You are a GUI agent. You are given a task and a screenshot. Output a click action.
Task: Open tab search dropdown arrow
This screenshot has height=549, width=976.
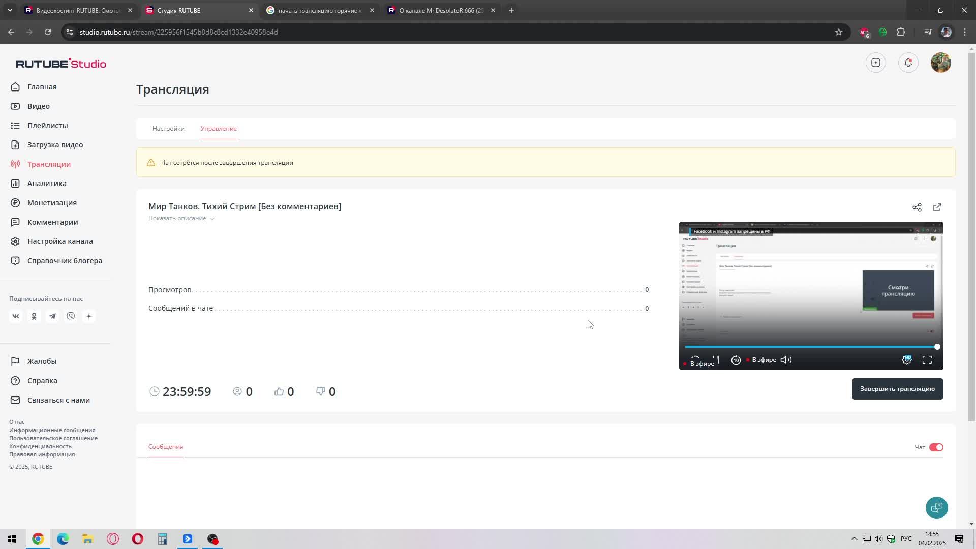(10, 10)
